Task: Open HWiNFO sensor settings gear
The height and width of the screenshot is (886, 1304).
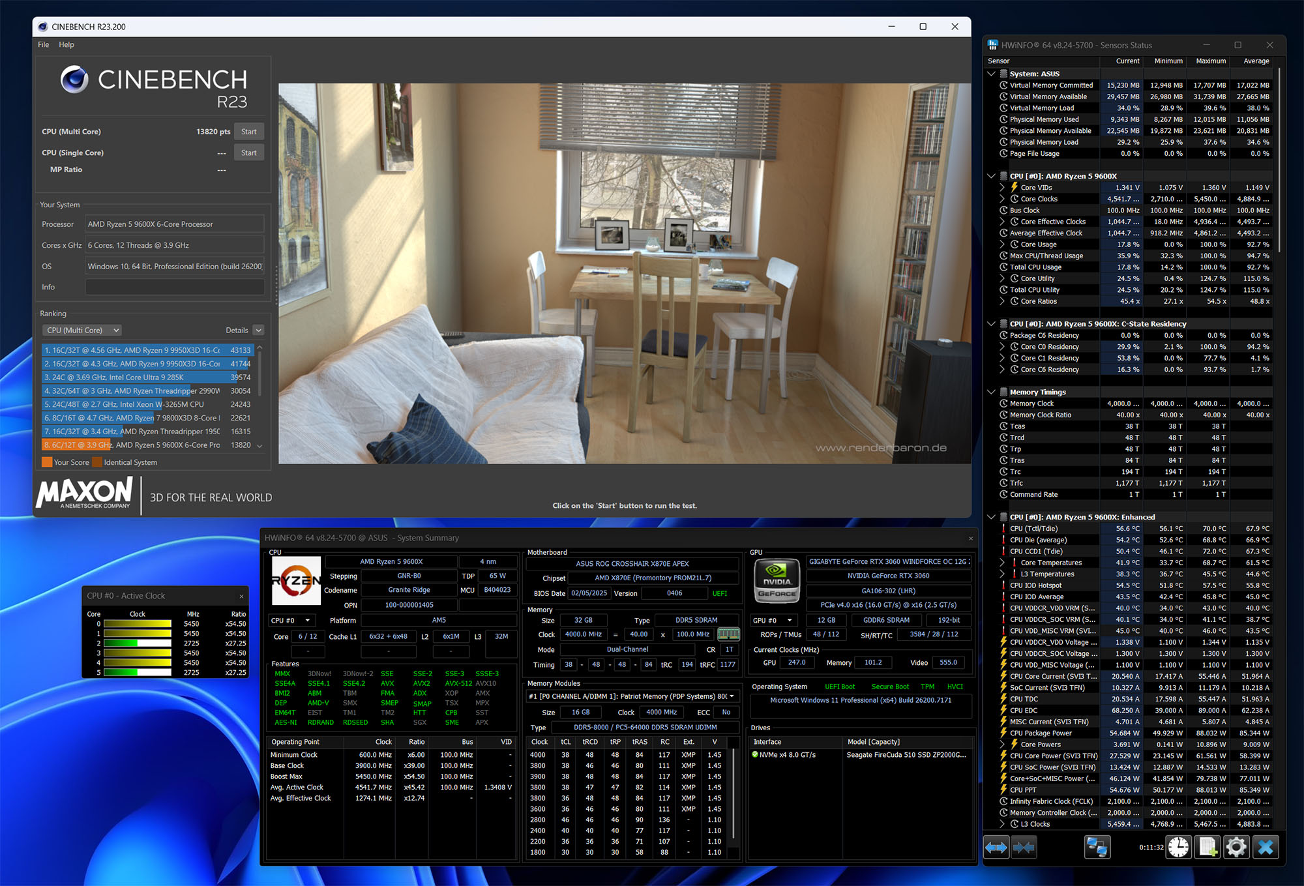Action: pos(1236,848)
